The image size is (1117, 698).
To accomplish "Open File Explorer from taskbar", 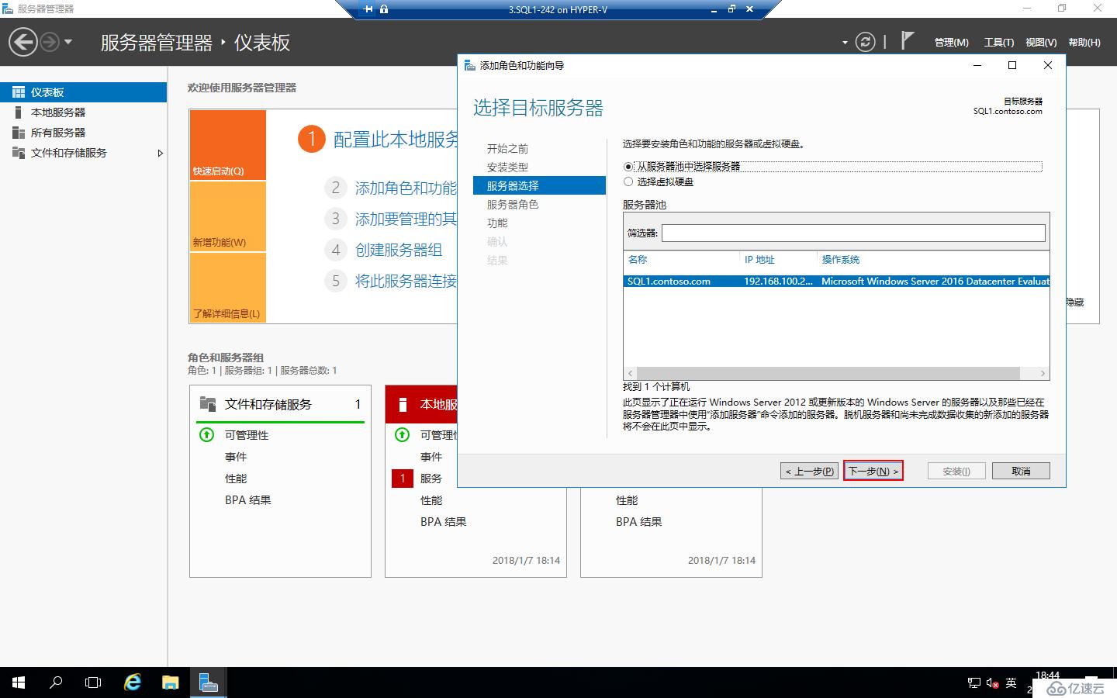I will click(171, 682).
